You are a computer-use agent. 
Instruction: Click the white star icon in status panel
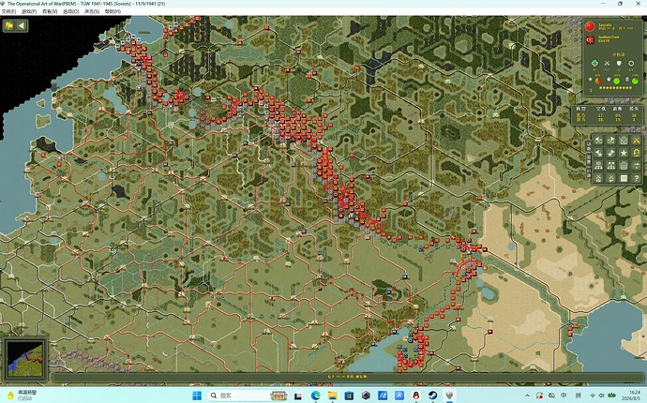tap(590, 80)
